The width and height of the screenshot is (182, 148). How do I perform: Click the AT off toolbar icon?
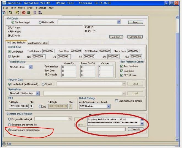[40, 13]
